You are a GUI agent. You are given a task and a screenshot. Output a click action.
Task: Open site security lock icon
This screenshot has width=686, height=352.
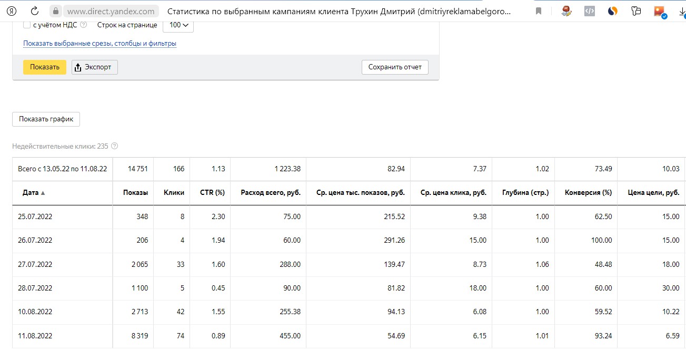pyautogui.click(x=56, y=11)
